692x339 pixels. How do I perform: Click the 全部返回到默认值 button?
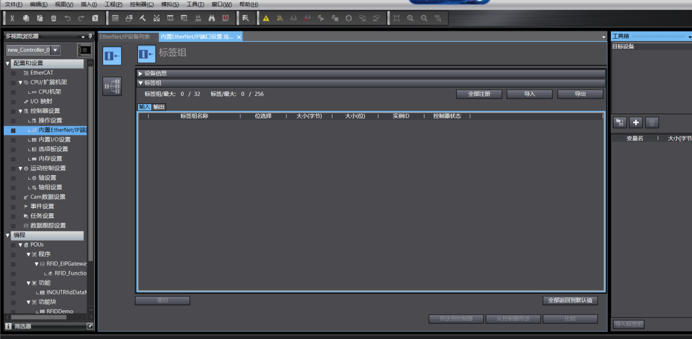(x=570, y=300)
